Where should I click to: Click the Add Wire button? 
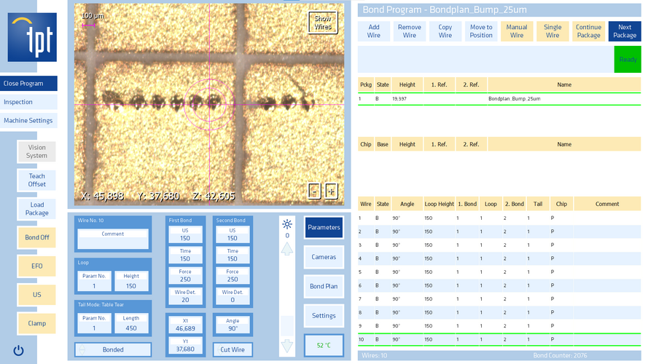[374, 31]
